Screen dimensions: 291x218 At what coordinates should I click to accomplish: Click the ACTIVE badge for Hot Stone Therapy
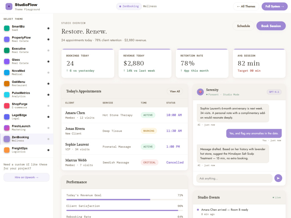pyautogui.click(x=148, y=115)
